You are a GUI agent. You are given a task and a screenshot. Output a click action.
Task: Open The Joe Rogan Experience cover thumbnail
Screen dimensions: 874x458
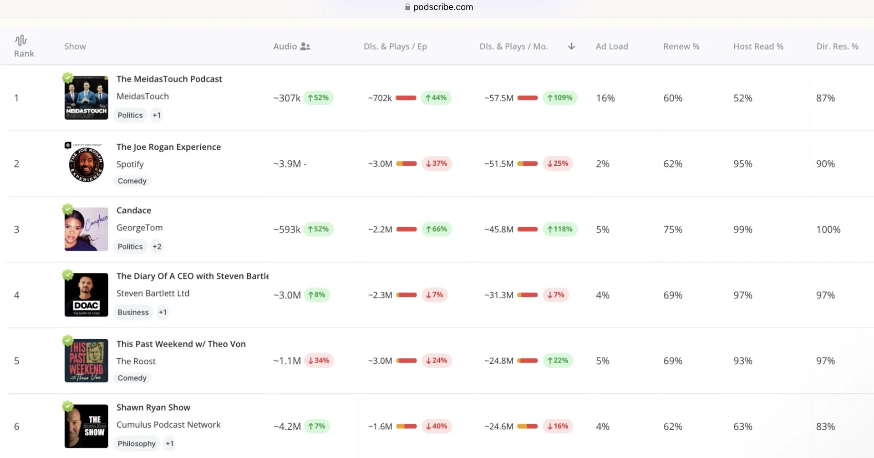coord(86,163)
